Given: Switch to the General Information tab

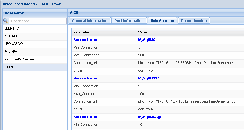Looking at the screenshot, I should click(90, 21).
